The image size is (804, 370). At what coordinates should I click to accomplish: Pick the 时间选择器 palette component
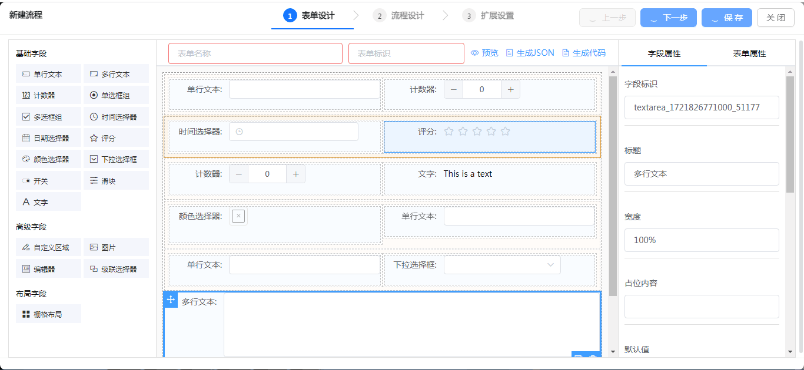coord(116,117)
